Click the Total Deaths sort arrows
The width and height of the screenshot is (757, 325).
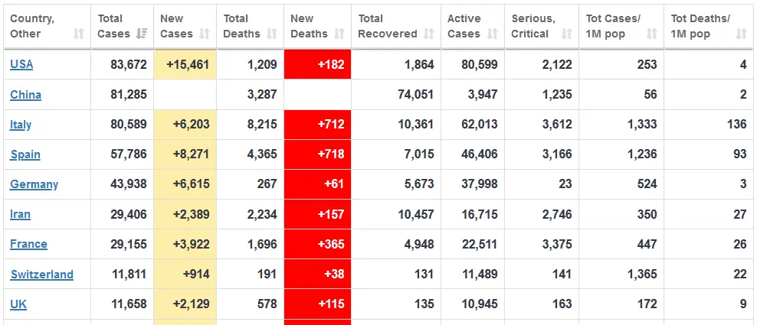pyautogui.click(x=273, y=34)
